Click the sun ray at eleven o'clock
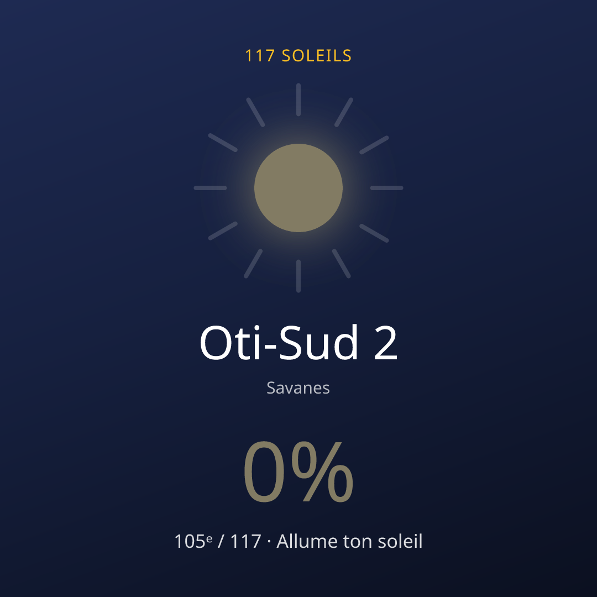 click(255, 112)
